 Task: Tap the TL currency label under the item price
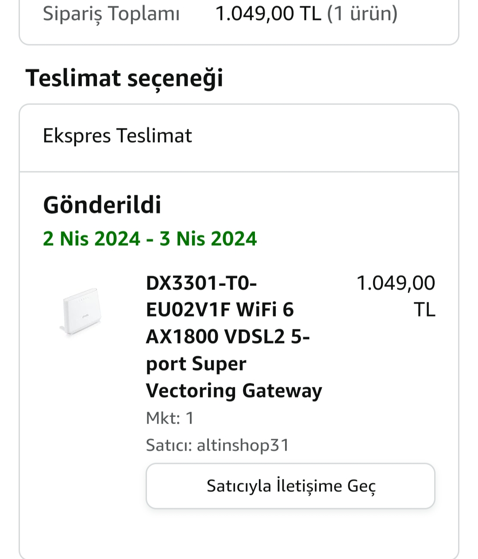click(x=424, y=310)
